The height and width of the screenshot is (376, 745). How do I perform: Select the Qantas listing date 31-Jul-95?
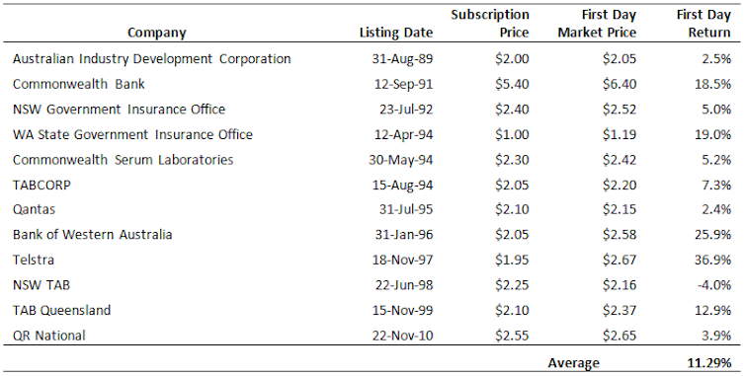[406, 210]
